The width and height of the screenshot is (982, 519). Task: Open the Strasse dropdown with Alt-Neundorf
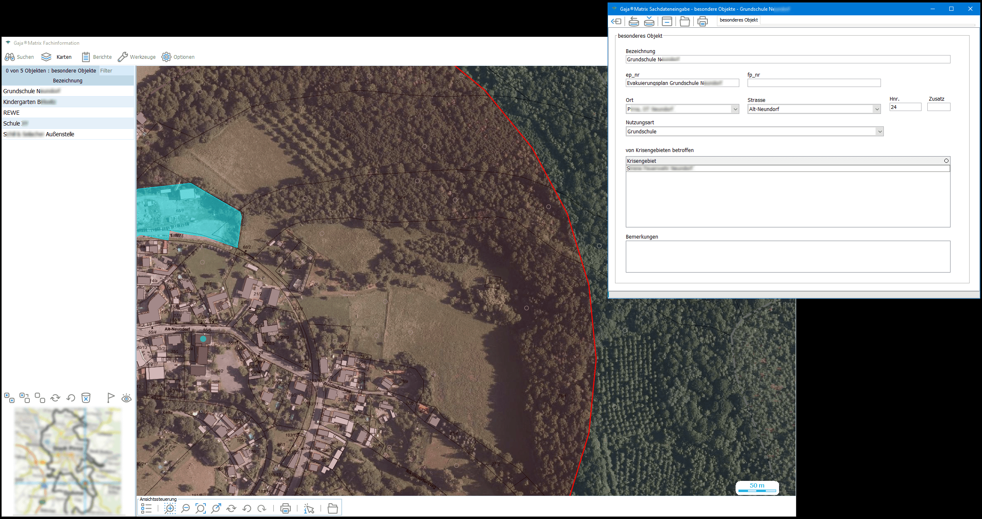[x=876, y=109]
